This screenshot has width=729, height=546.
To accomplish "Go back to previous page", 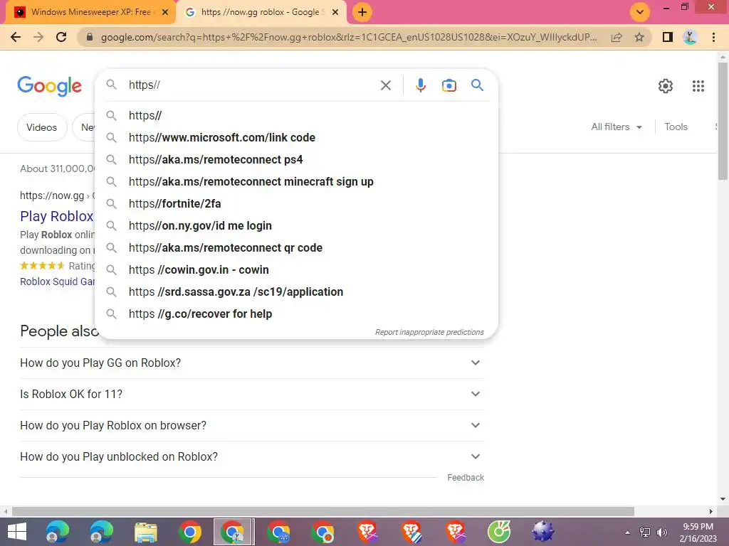I will pos(16,37).
